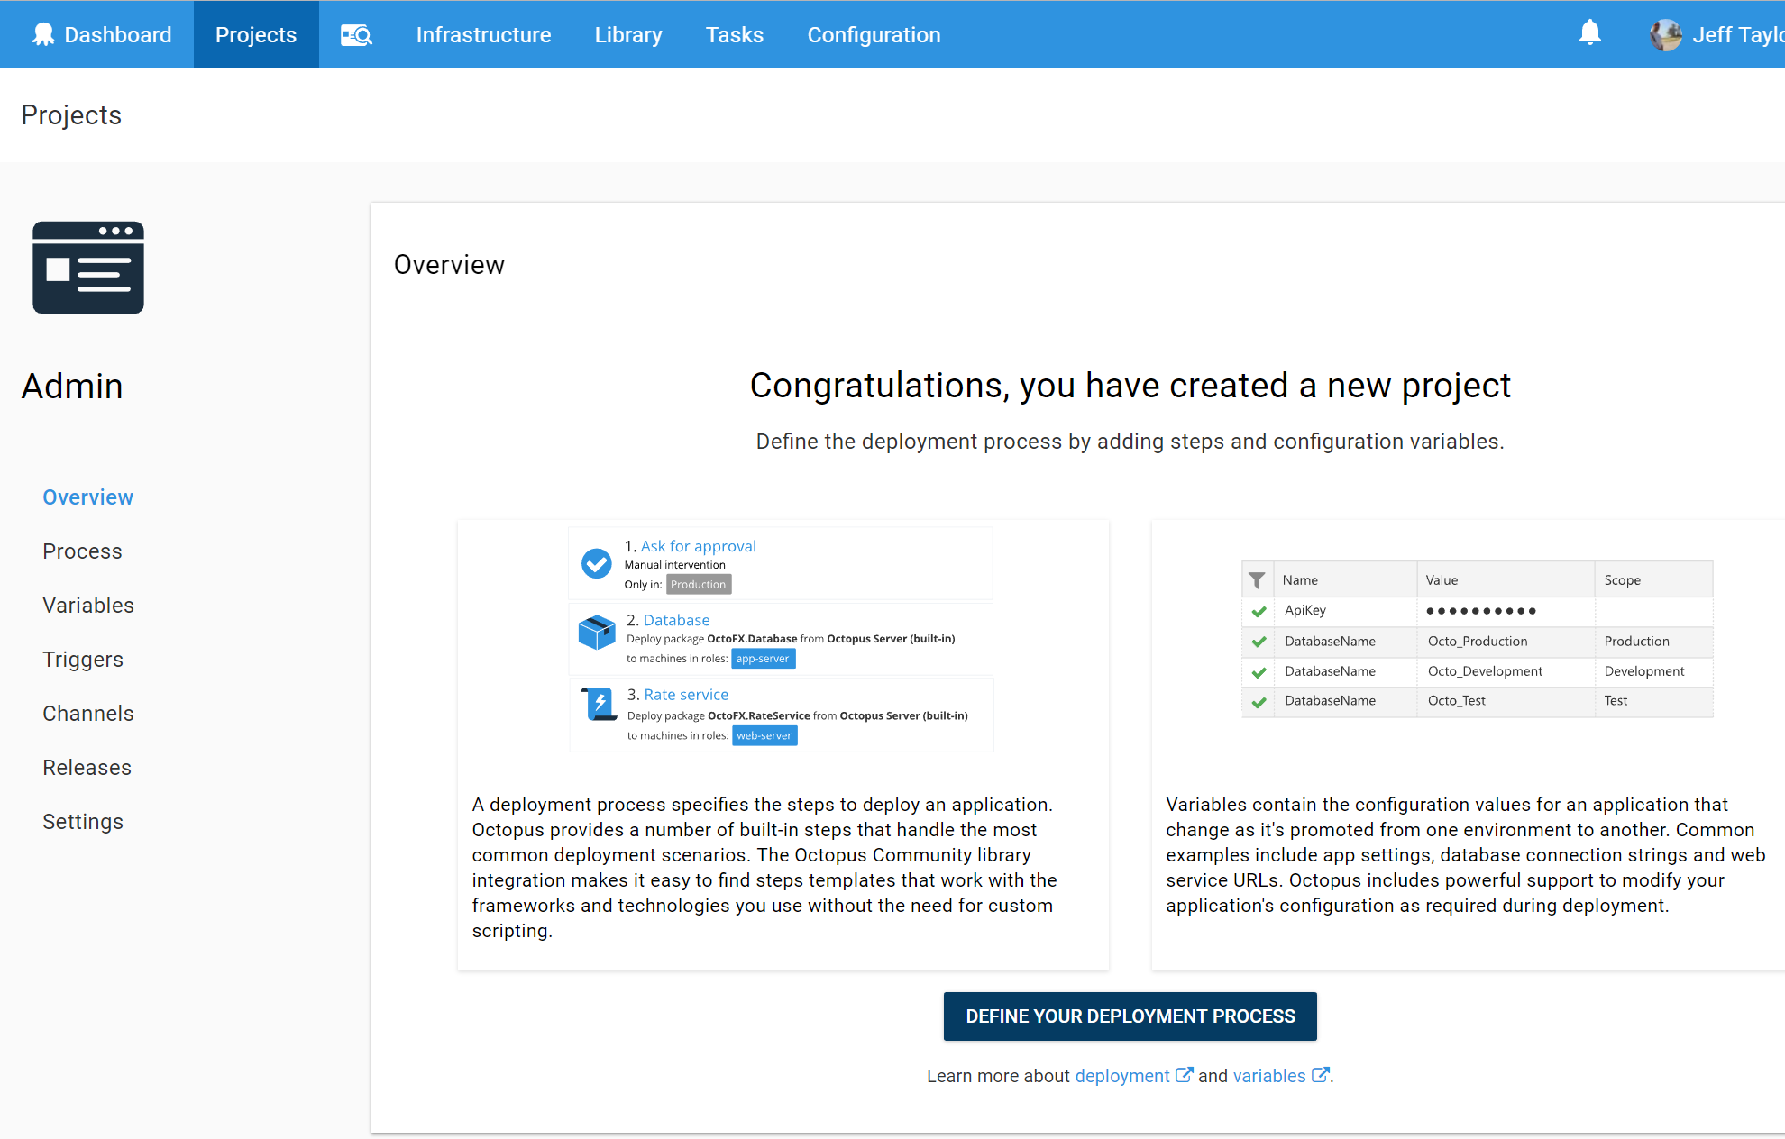Open the project search icon in navbar

pos(356,35)
